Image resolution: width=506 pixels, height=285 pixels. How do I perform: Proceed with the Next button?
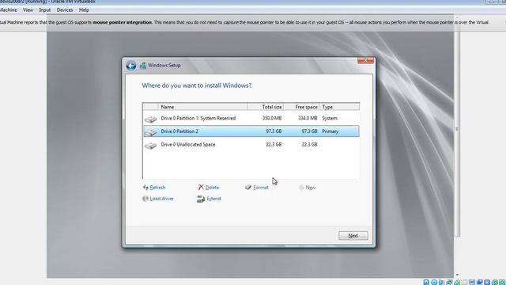point(353,236)
